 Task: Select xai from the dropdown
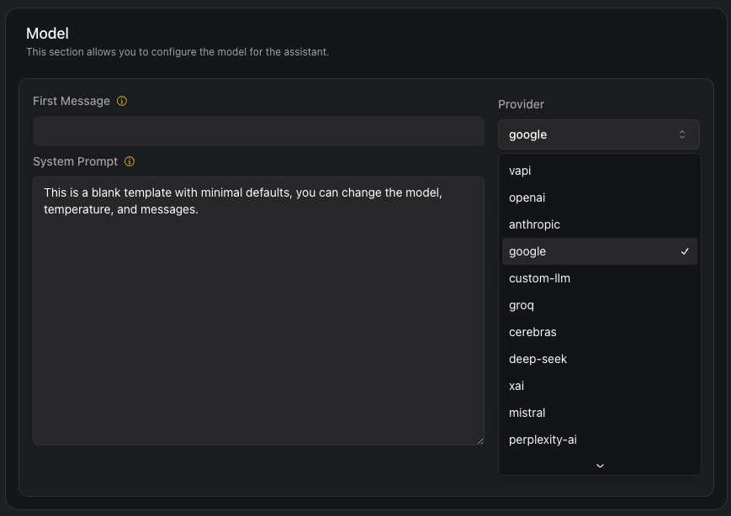pyautogui.click(x=518, y=386)
